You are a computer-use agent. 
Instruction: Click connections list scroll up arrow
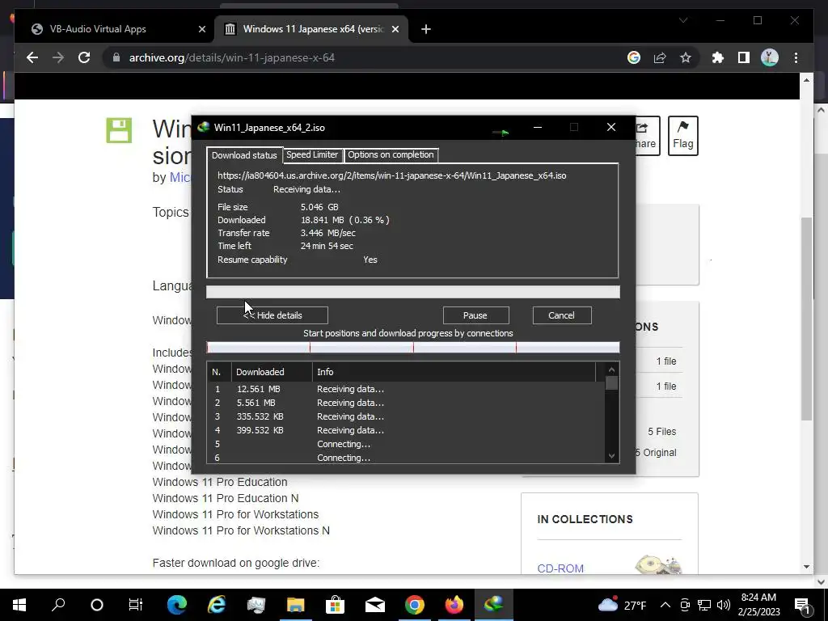click(x=611, y=370)
